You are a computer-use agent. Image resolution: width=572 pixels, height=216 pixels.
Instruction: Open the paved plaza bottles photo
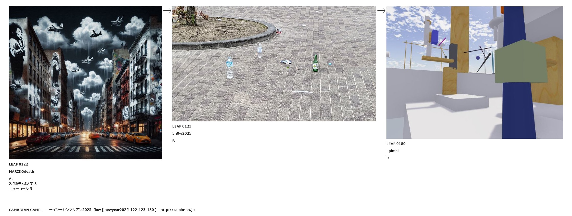(x=274, y=64)
